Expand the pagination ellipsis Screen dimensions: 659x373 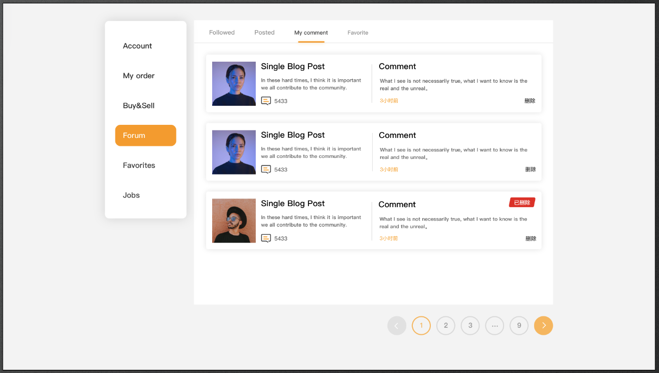[495, 325]
